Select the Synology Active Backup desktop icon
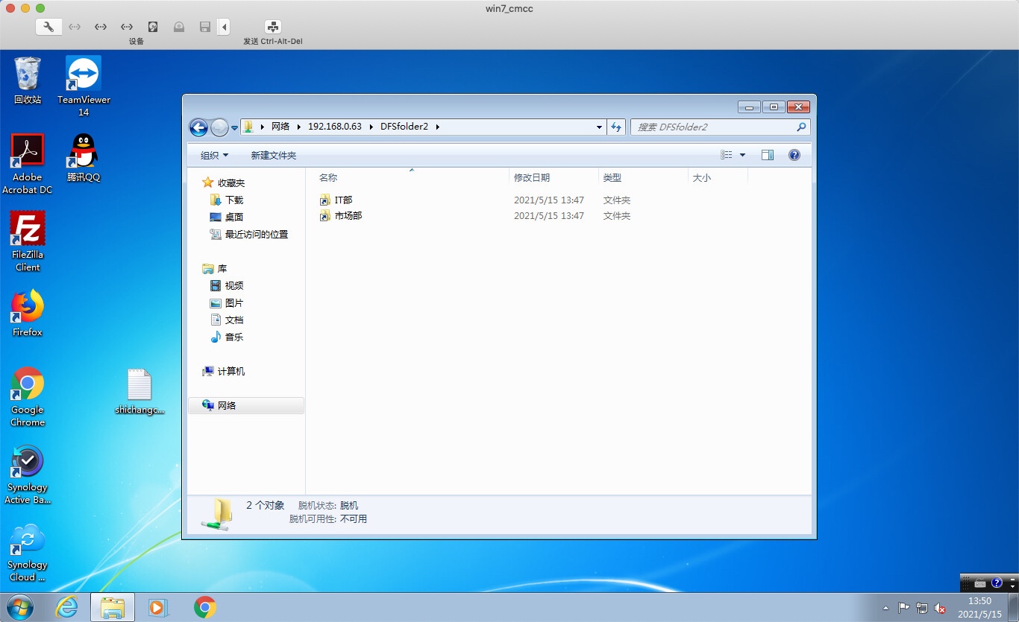1019x622 pixels. click(28, 475)
